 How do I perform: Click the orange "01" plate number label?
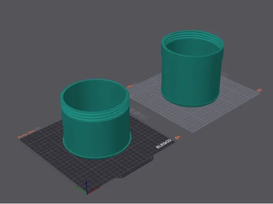pos(178,138)
